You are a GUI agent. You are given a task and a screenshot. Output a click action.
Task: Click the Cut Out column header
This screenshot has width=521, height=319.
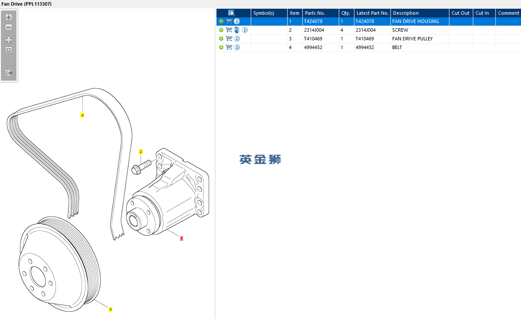(x=461, y=13)
